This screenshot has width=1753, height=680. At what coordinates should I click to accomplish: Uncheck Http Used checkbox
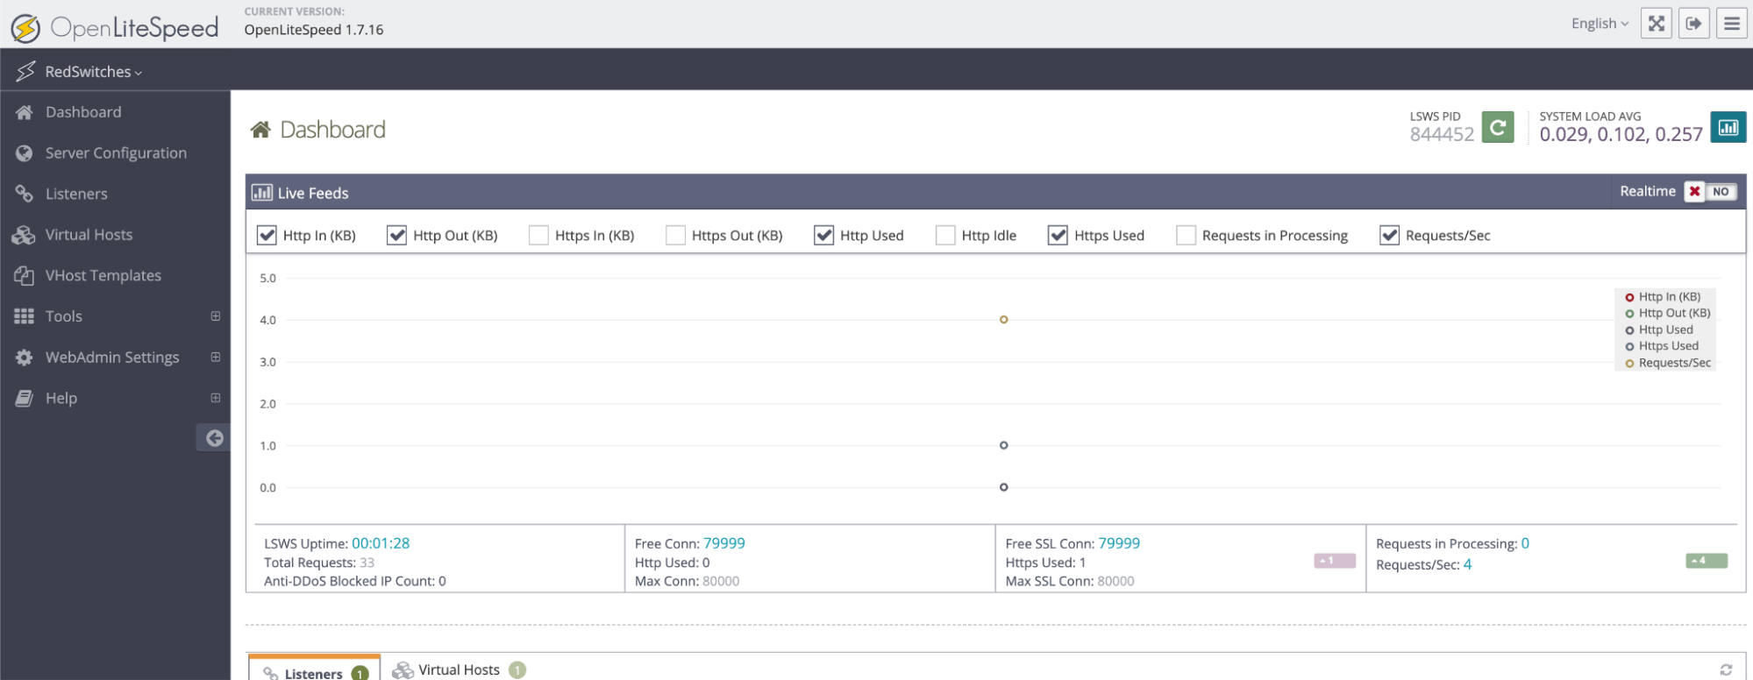click(x=823, y=235)
